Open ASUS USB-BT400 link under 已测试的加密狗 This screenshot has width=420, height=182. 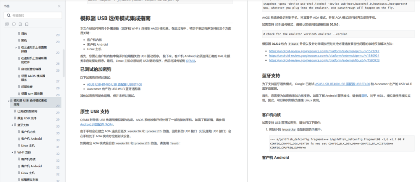pyautogui.click(x=114, y=84)
